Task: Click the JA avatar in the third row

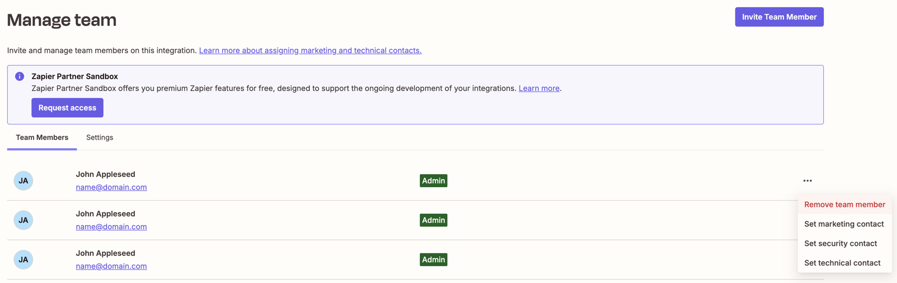Action: click(x=23, y=260)
